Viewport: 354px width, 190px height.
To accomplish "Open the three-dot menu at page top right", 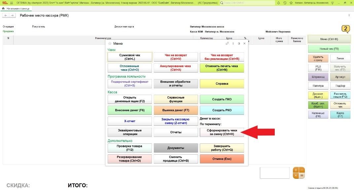I will 349,16.
